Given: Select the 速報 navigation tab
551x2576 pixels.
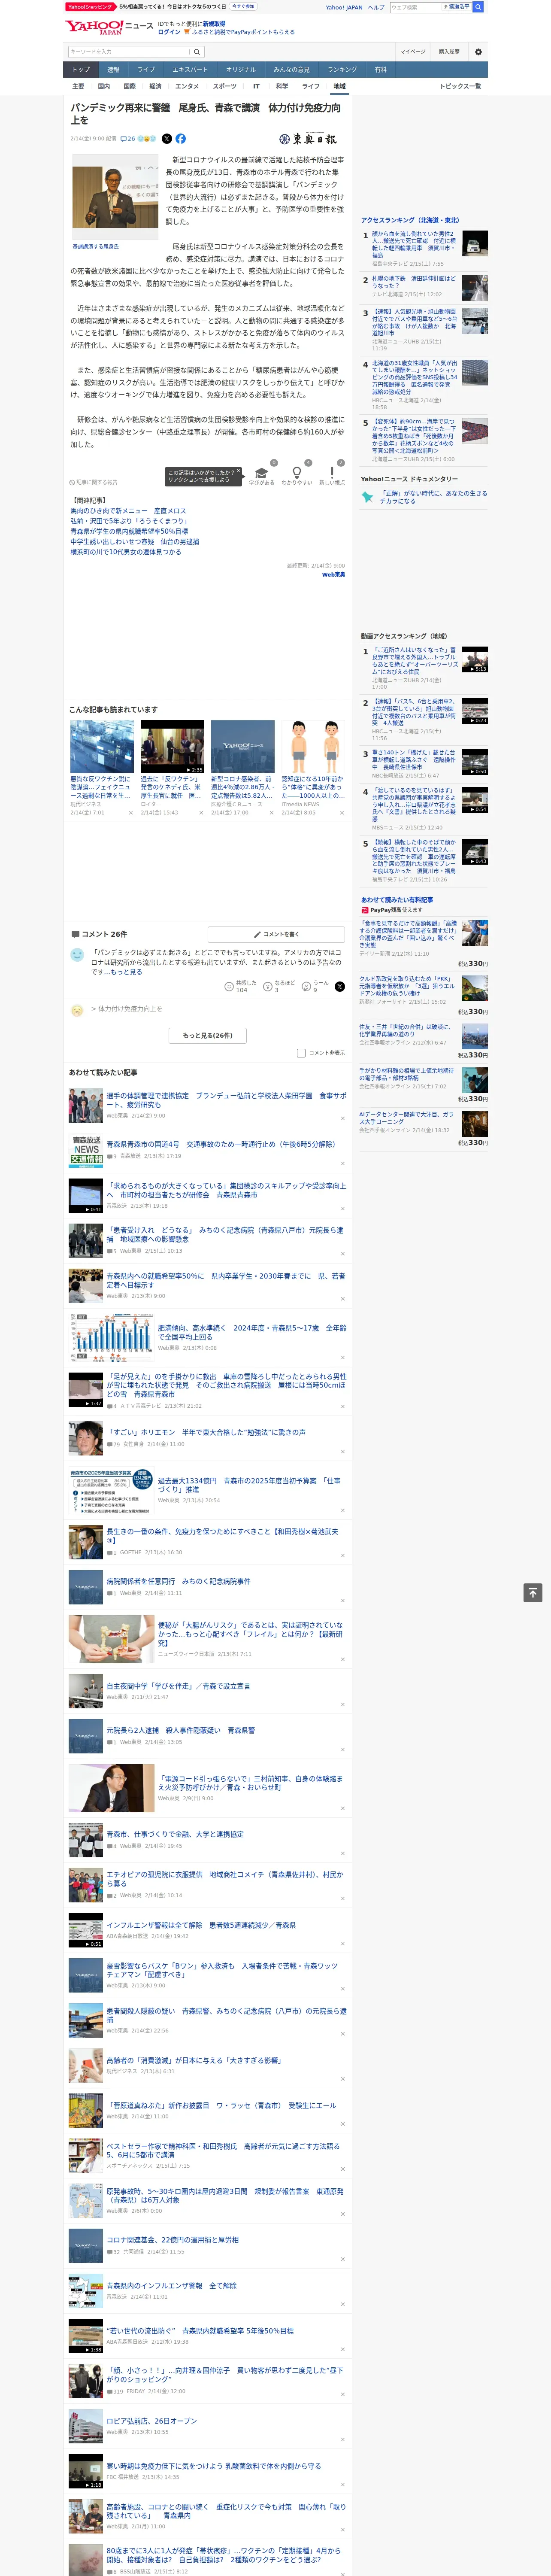Looking at the screenshot, I should click(113, 70).
